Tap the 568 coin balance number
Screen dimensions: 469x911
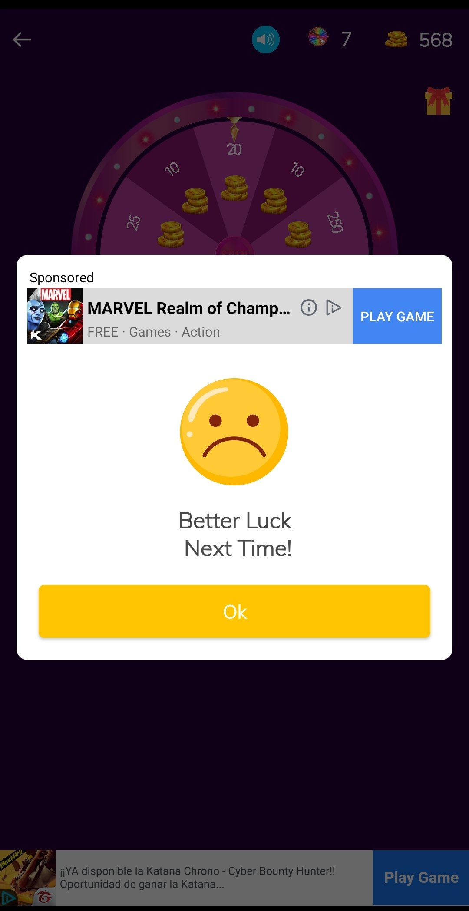[x=436, y=40]
